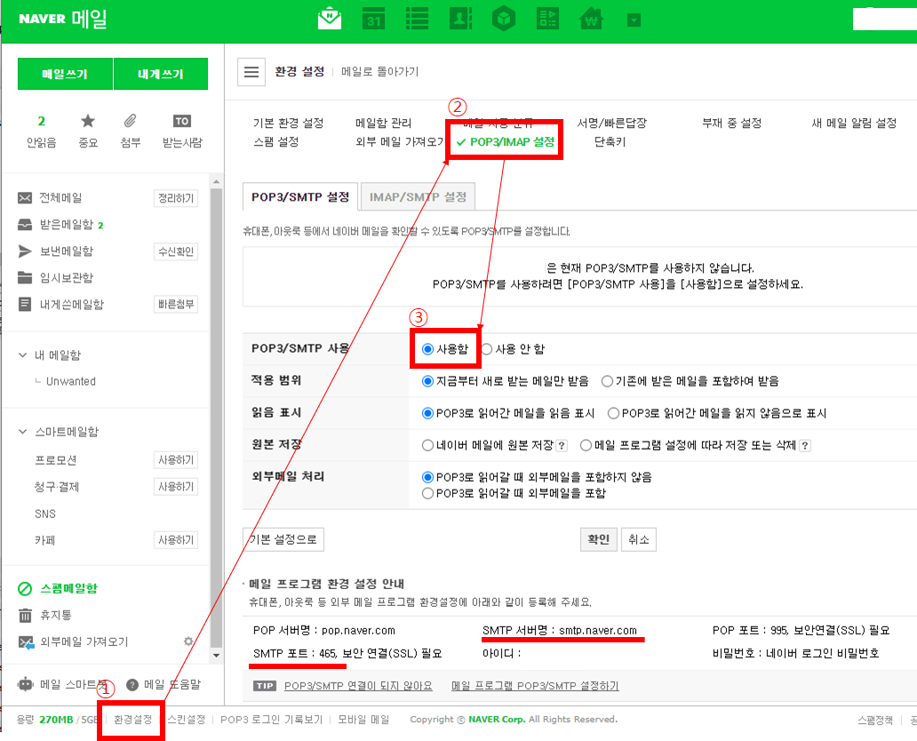Collapse the 스마트메일함 section
Viewport: 917px width, 741px height.
pos(23,432)
